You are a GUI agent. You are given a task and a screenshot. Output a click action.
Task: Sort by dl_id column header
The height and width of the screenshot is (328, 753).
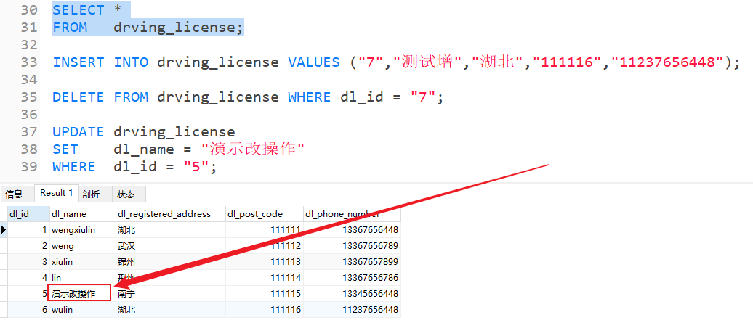pos(29,214)
